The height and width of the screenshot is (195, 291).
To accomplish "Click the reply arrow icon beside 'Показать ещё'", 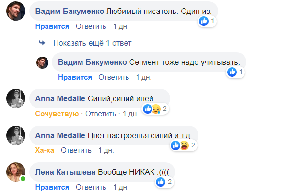I will point(42,43).
